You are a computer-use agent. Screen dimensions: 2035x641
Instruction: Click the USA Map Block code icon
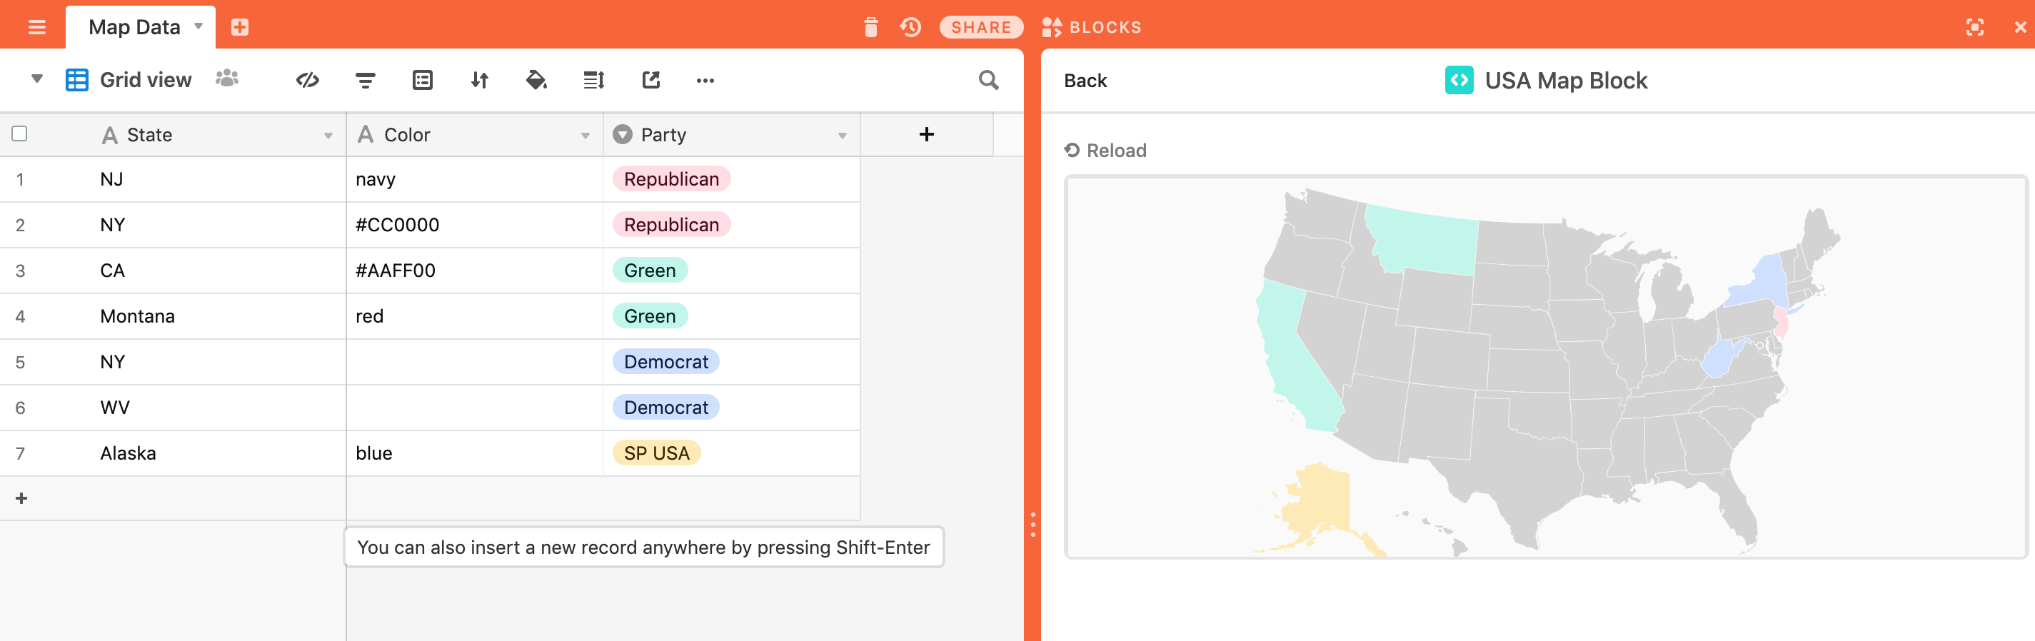[1459, 80]
